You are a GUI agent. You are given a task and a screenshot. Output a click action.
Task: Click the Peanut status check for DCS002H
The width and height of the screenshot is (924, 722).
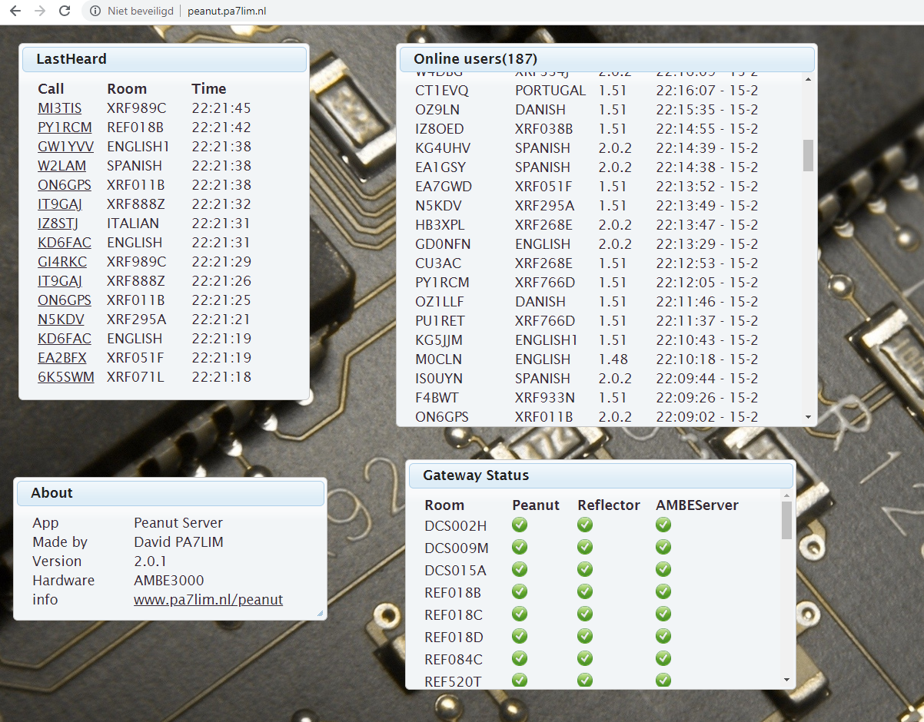[520, 525]
